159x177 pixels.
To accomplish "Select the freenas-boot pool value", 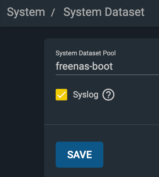I will click(84, 66).
